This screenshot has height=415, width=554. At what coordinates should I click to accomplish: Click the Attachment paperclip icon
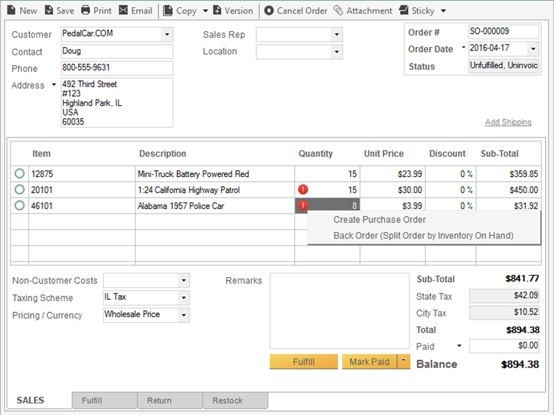(x=338, y=10)
